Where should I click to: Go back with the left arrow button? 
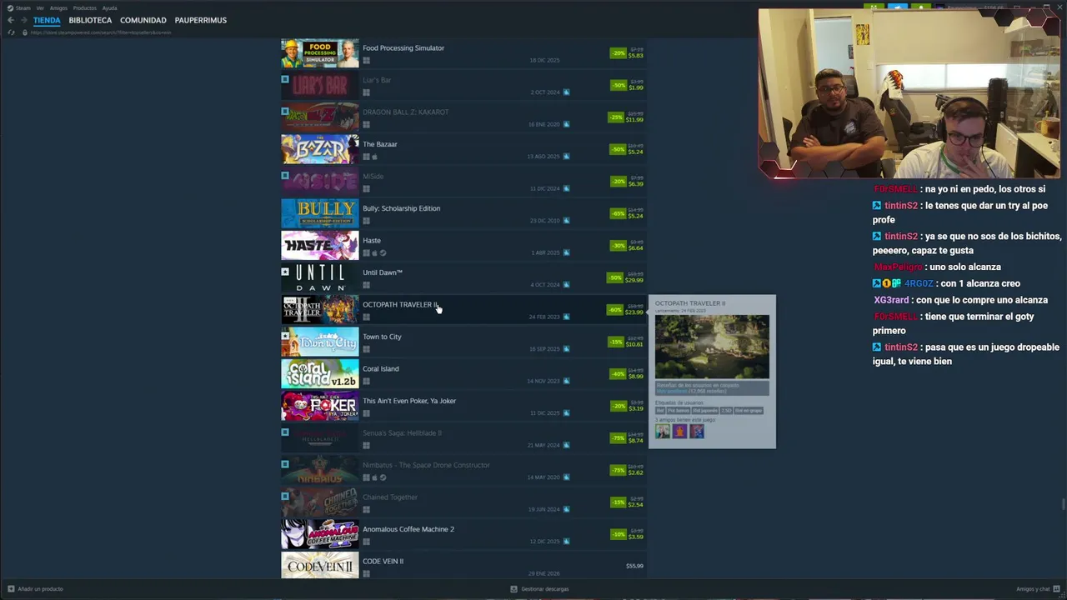[11, 20]
